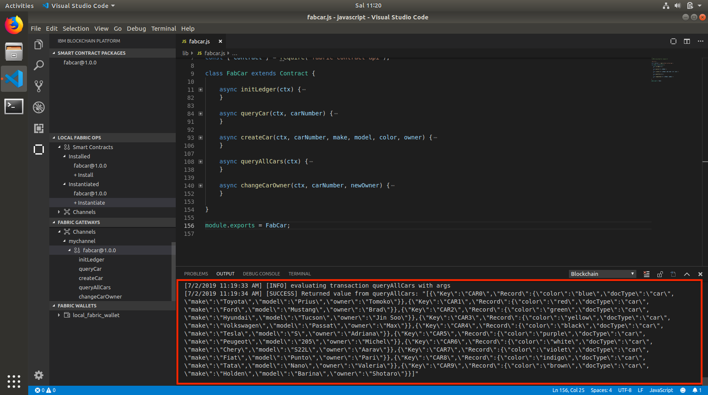Close the bottom panel

[700, 274]
